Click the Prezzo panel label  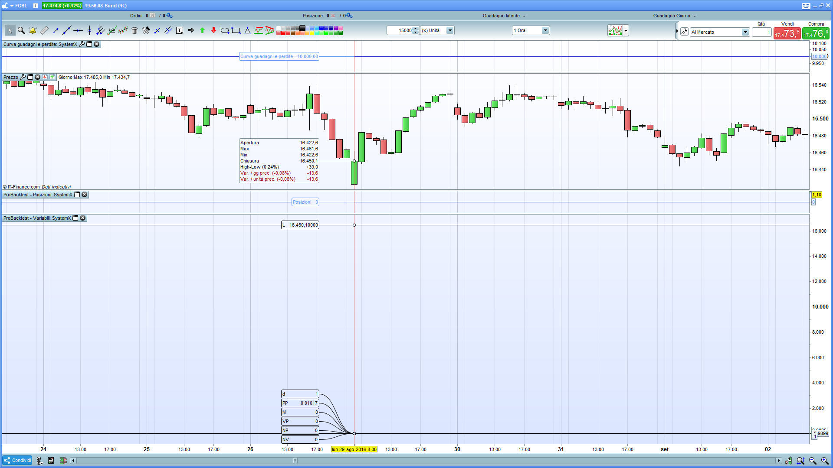click(x=11, y=77)
